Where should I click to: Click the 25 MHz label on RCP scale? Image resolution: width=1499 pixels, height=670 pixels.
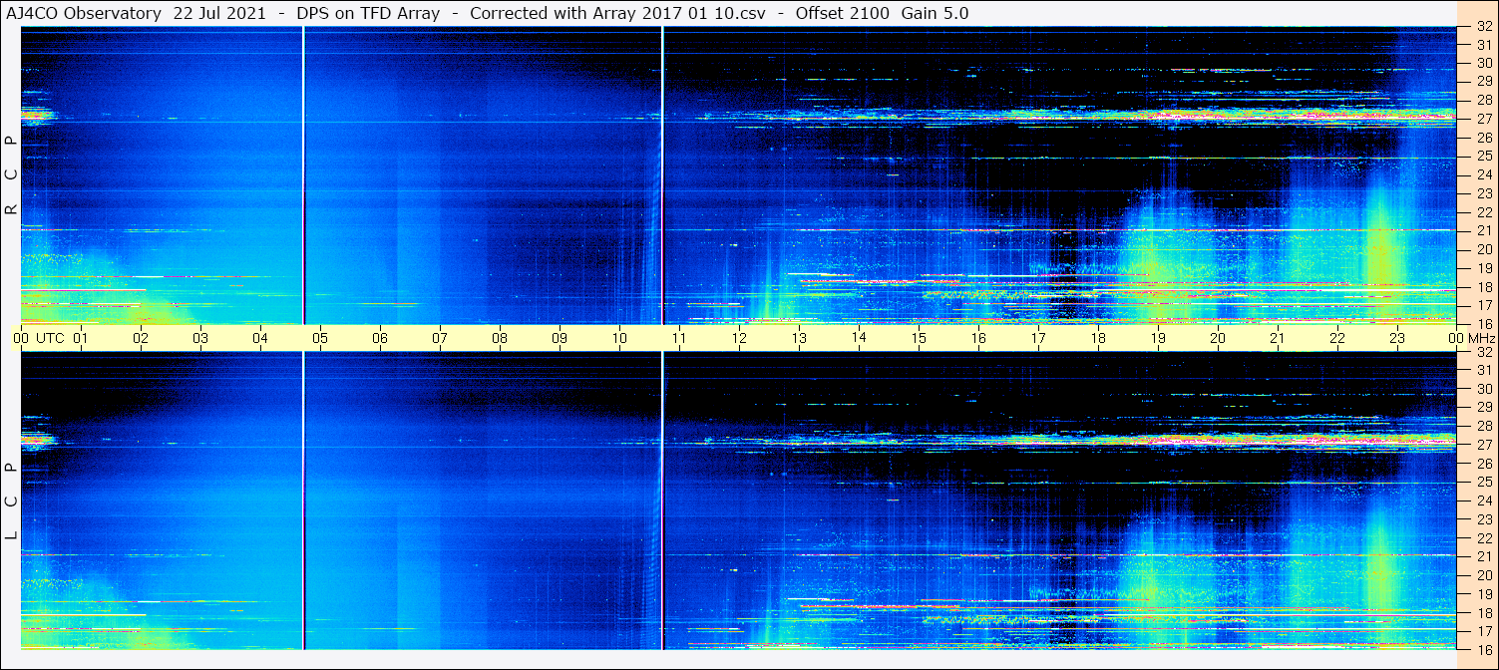[1483, 156]
